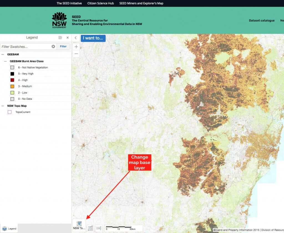Select the 'NSW Topo Map' group heading
The width and height of the screenshot is (284, 233).
[x=17, y=106]
